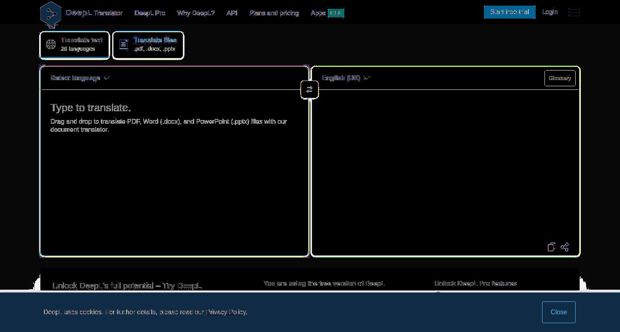The width and height of the screenshot is (620, 332).
Task: Click into the Type to translate field
Action: pyautogui.click(x=174, y=172)
